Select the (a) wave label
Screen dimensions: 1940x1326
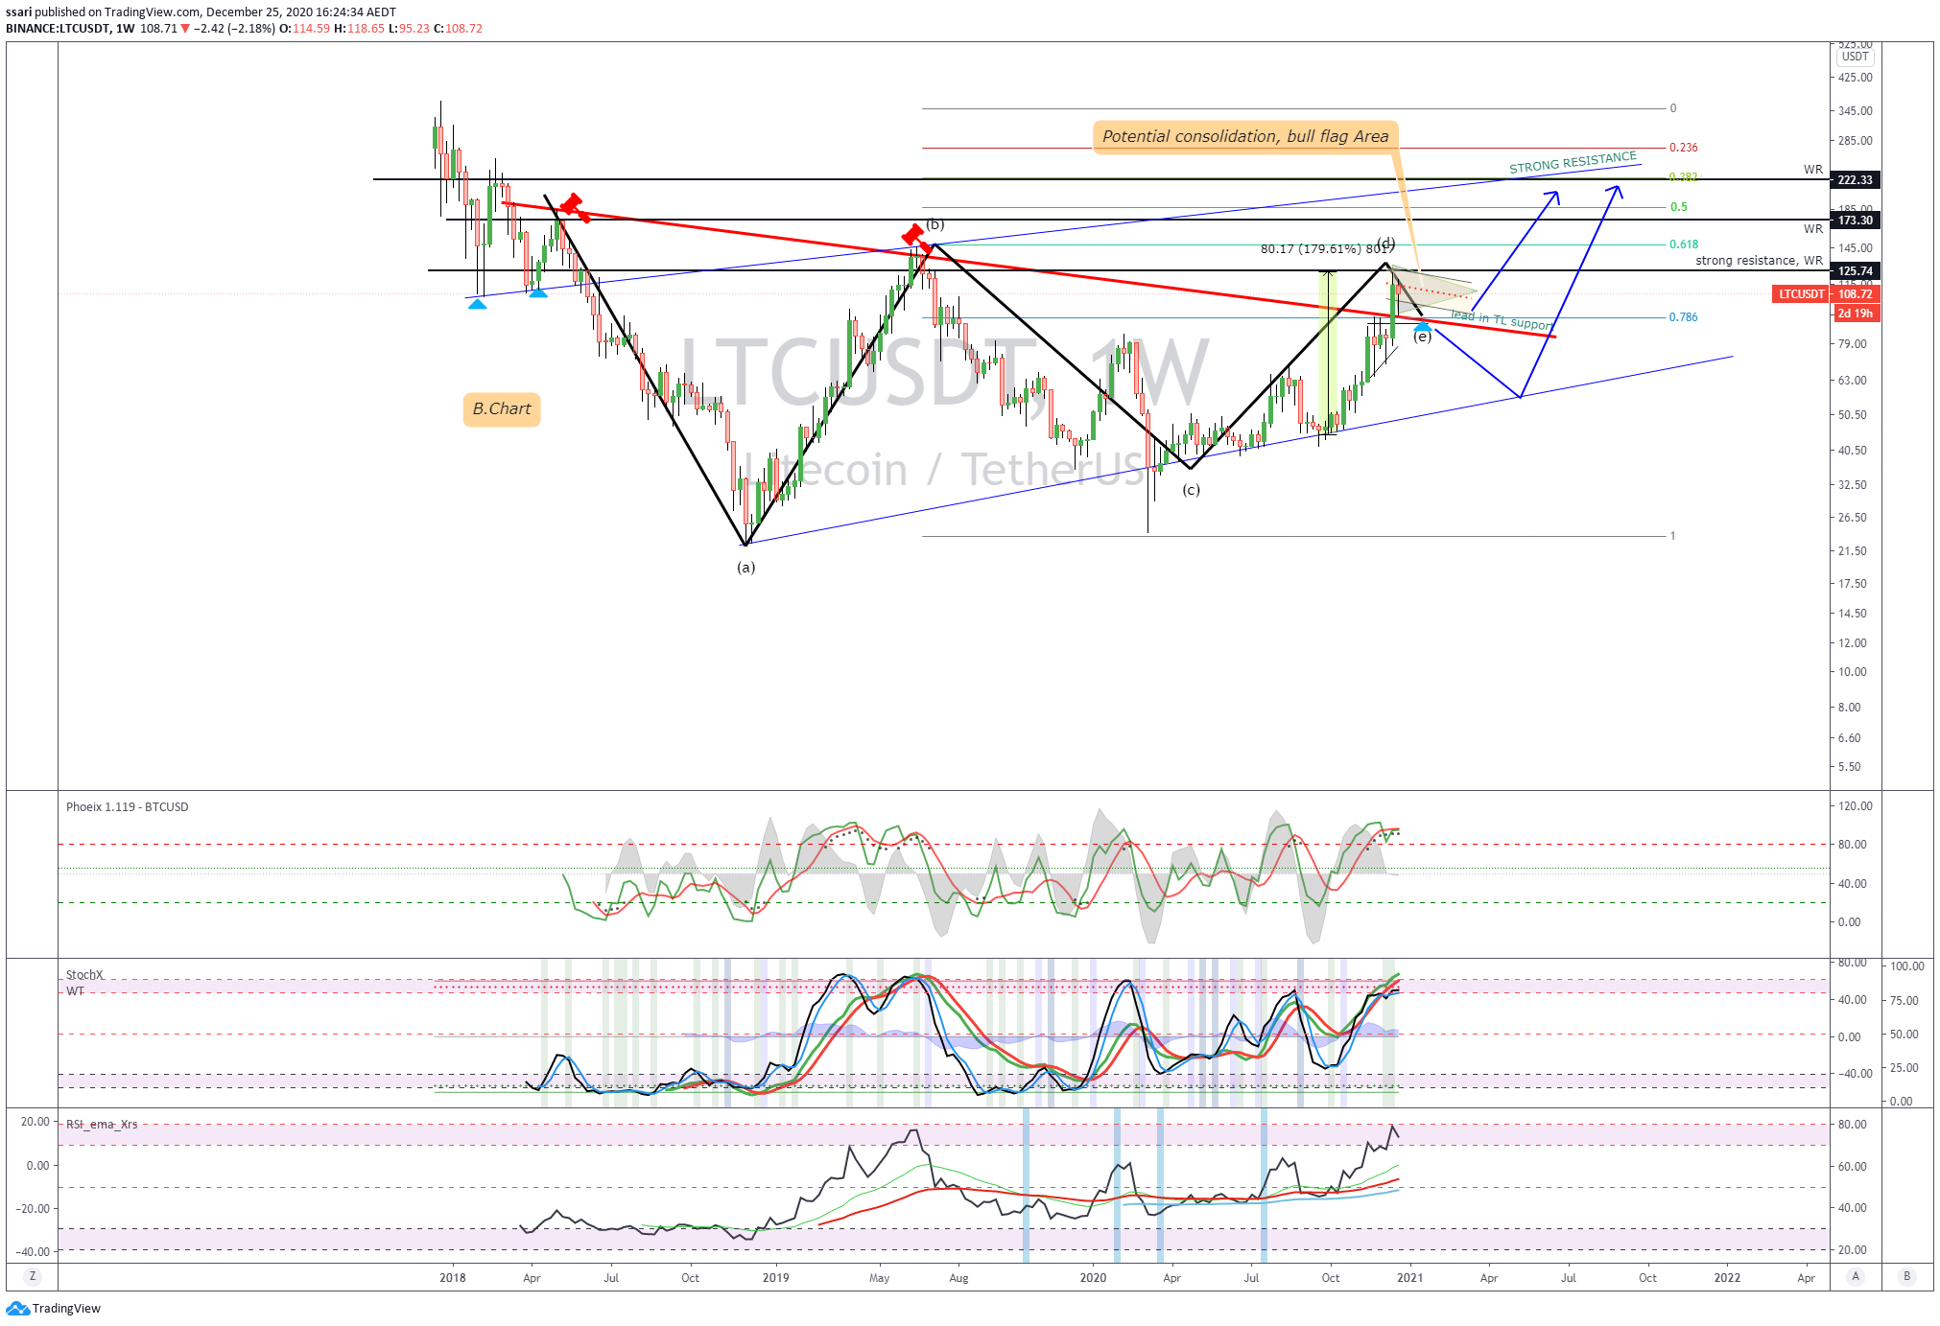point(745,568)
